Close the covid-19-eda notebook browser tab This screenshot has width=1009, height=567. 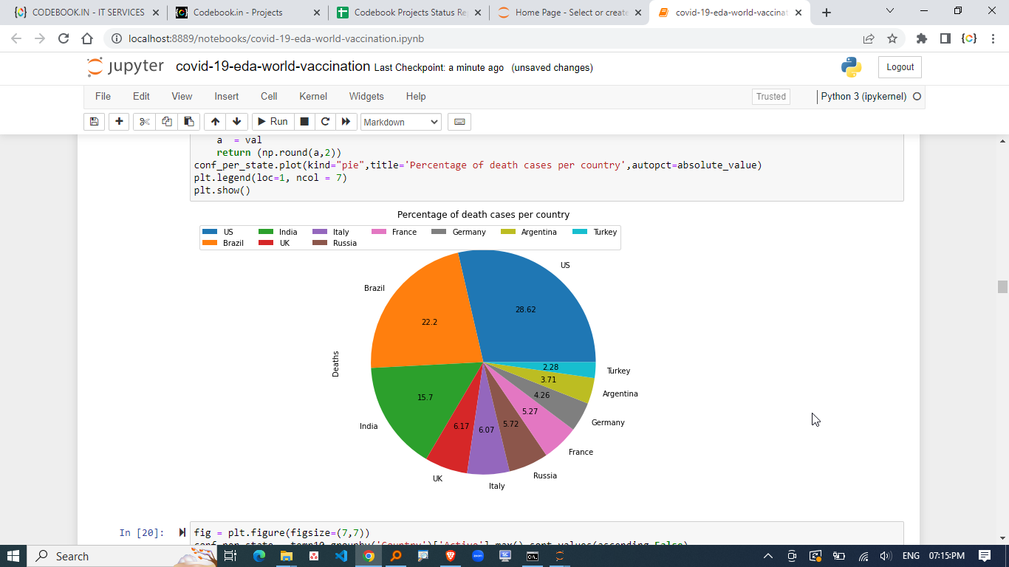798,13
